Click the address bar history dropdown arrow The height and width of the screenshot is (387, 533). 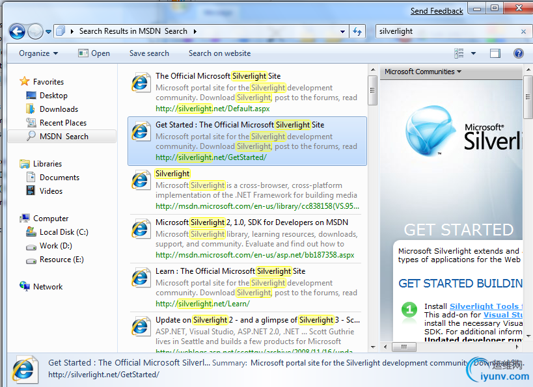pyautogui.click(x=343, y=31)
